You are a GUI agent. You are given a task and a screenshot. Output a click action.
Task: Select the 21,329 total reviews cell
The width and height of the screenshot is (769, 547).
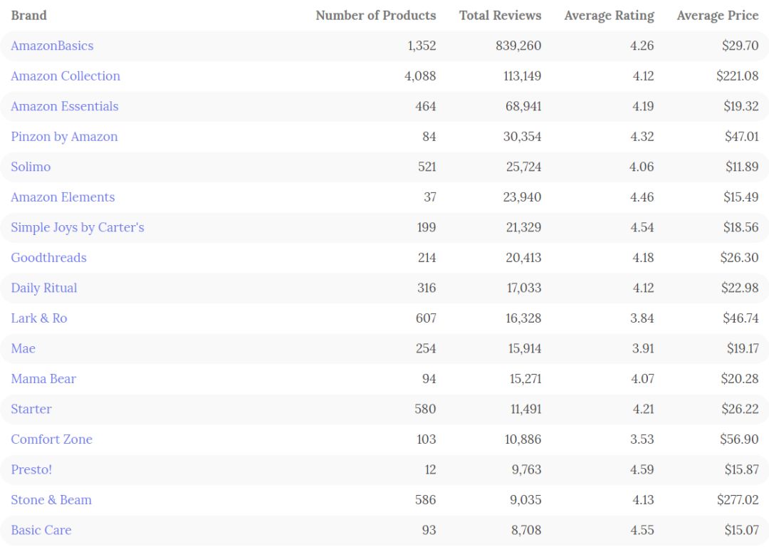[524, 228]
